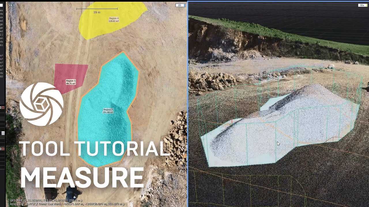Viewport: 369px width, 207px height.
Task: Open the 3Ds view mode selector
Action: 362,5
